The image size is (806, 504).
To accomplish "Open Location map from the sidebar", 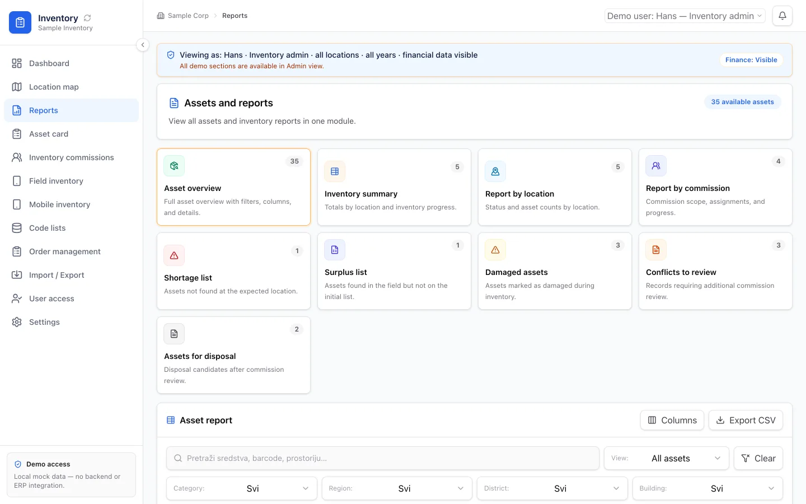I will 72,87.
